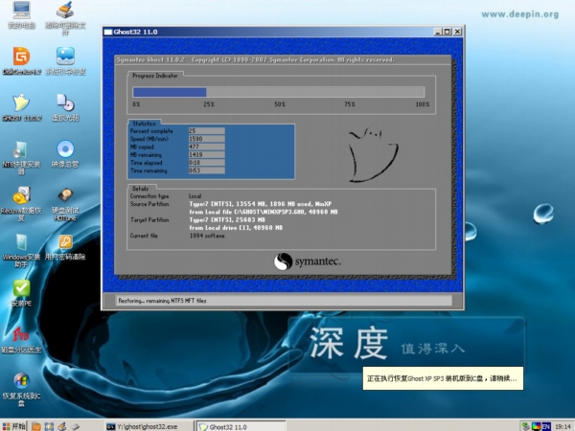Launch the Recuva data recovery icon
This screenshot has height=431, width=575.
(21, 204)
